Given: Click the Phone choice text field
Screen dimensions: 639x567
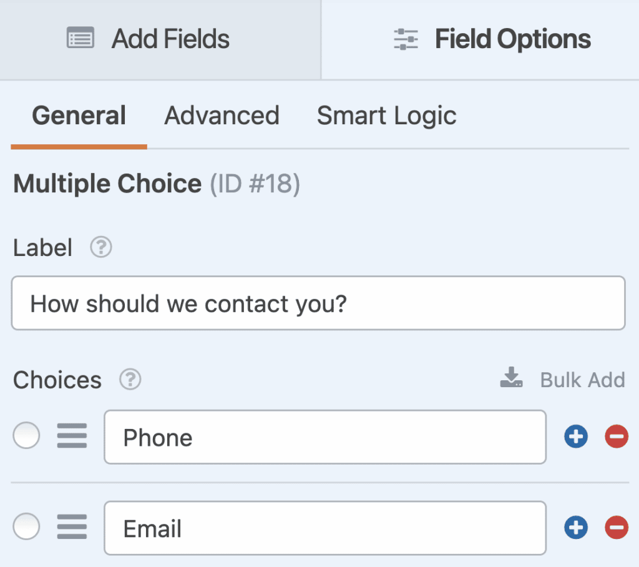Looking at the screenshot, I should 324,436.
